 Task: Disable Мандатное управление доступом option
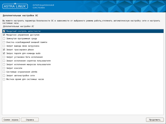(4, 35)
